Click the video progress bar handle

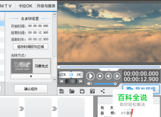[x=59, y=67]
